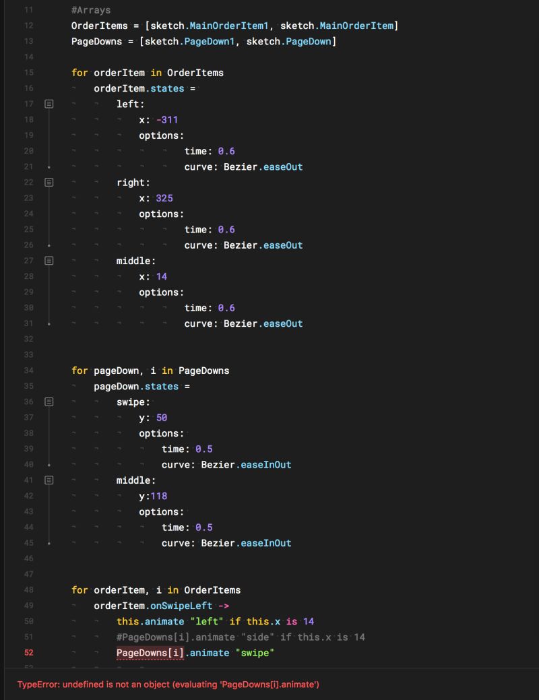Click the TypeError message in the error bar
Screen dimensions: 539x700
166,685
